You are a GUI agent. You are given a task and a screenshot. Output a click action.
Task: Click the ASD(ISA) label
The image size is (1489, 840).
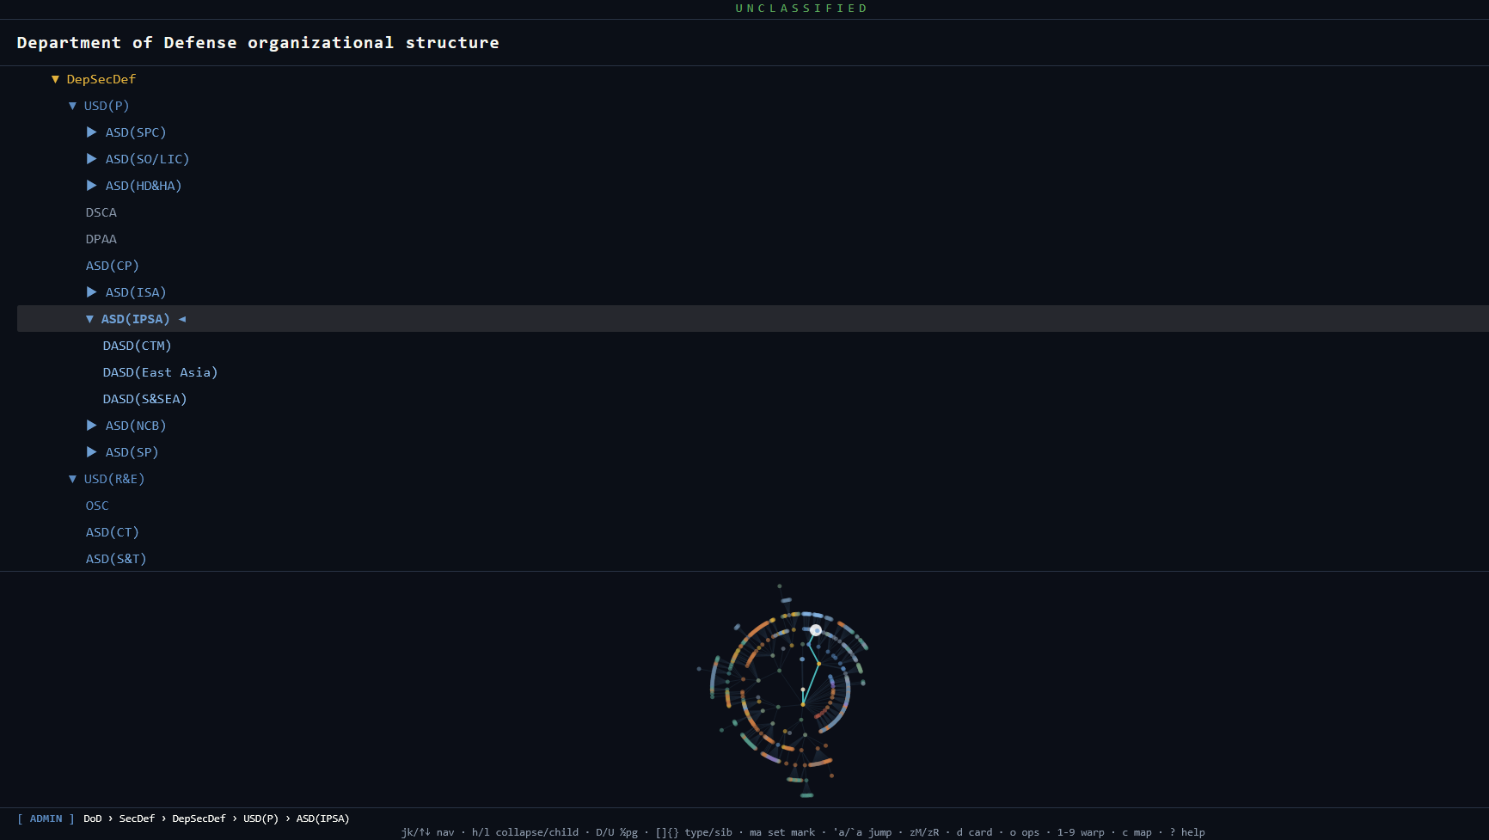[x=136, y=292]
